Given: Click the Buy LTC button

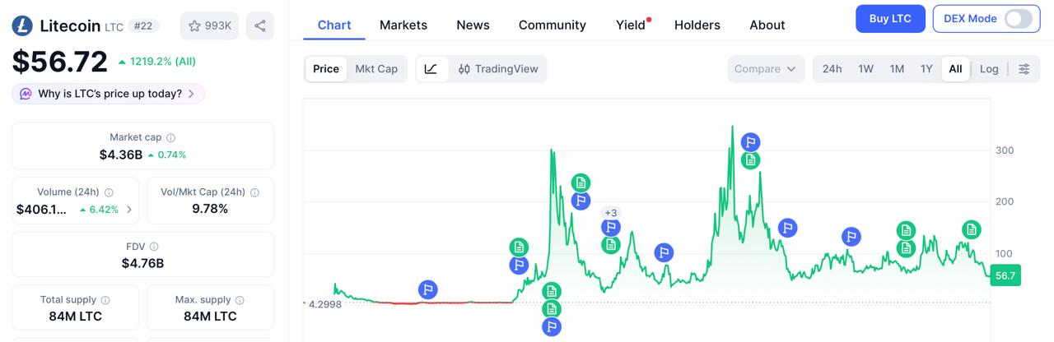Looking at the screenshot, I should [890, 18].
